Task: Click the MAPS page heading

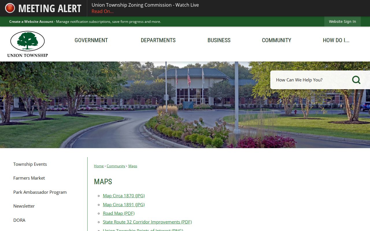Action: (103, 182)
